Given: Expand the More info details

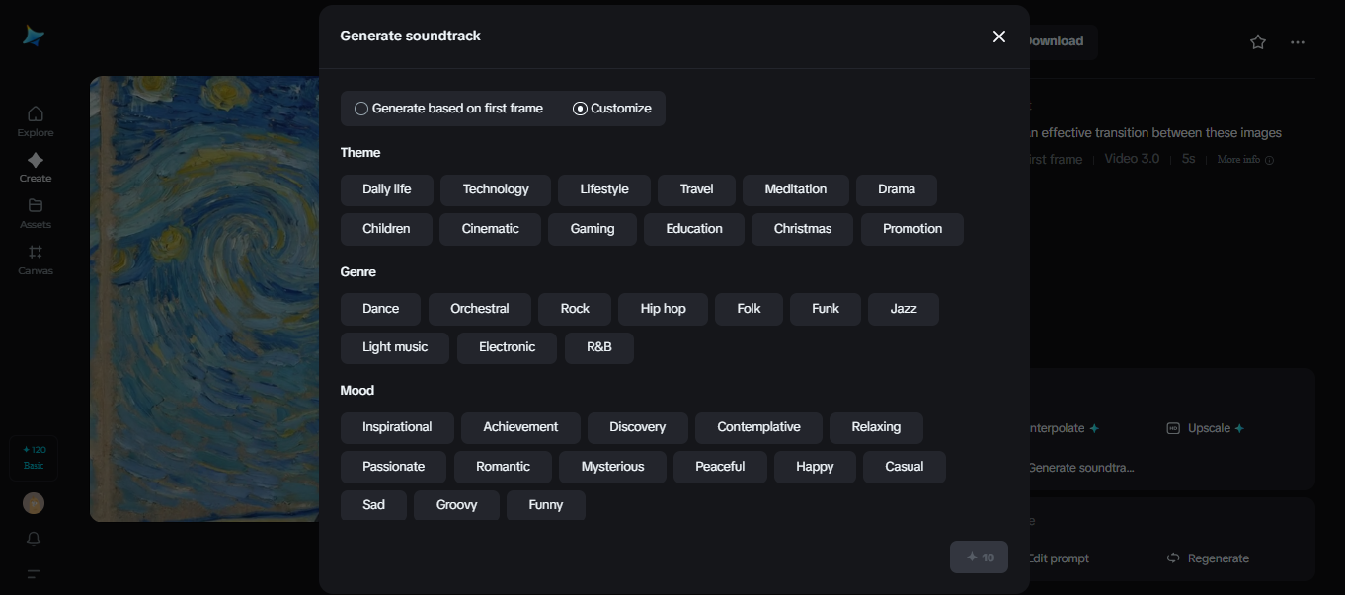Looking at the screenshot, I should click(x=1244, y=160).
